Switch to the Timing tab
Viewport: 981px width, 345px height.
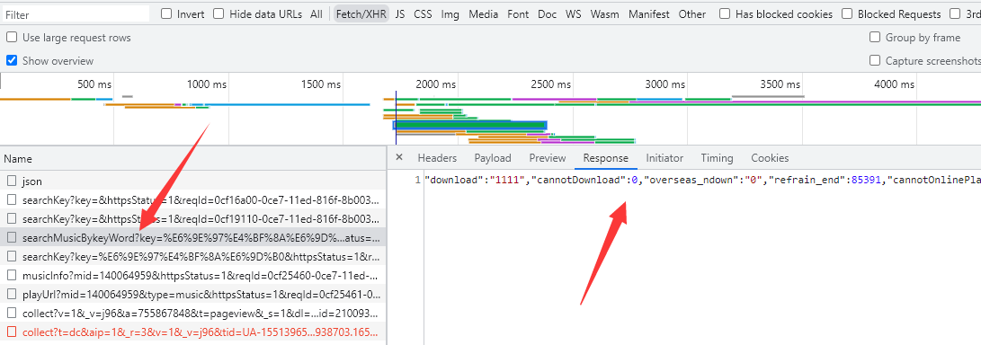coord(717,158)
